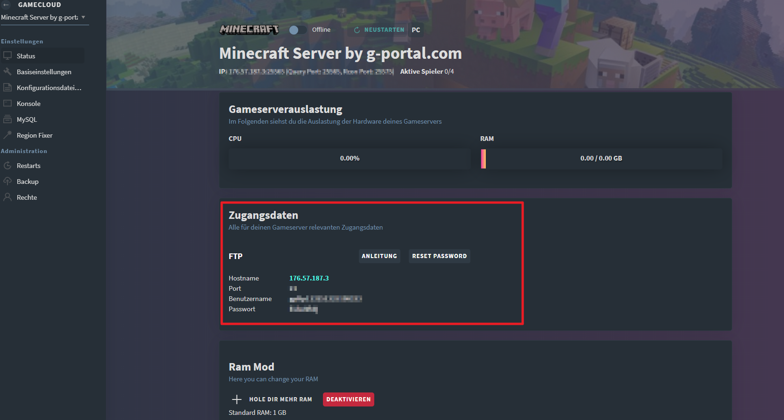Image resolution: width=784 pixels, height=420 pixels.
Task: Click the Standard RAM: 1 GB text
Action: 258,413
